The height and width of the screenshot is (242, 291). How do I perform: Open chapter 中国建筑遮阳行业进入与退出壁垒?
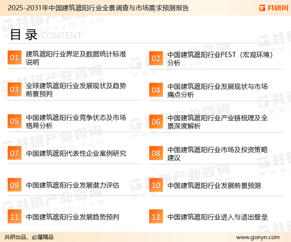pos(218,217)
